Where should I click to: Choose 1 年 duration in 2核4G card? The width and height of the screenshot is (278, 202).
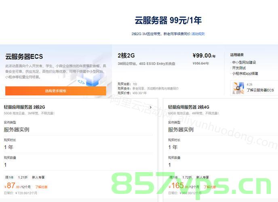coord(173,147)
